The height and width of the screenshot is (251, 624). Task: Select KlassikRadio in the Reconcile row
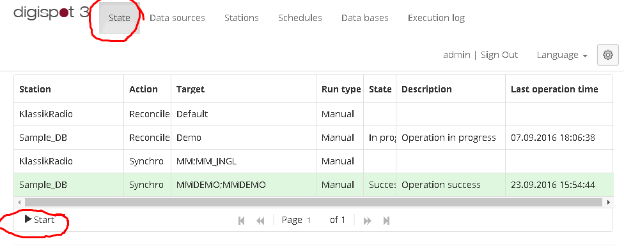(69, 114)
